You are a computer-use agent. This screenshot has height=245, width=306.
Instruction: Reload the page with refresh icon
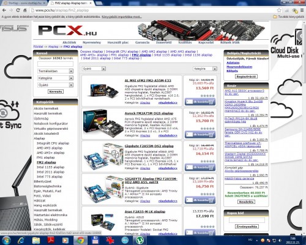tap(18, 10)
